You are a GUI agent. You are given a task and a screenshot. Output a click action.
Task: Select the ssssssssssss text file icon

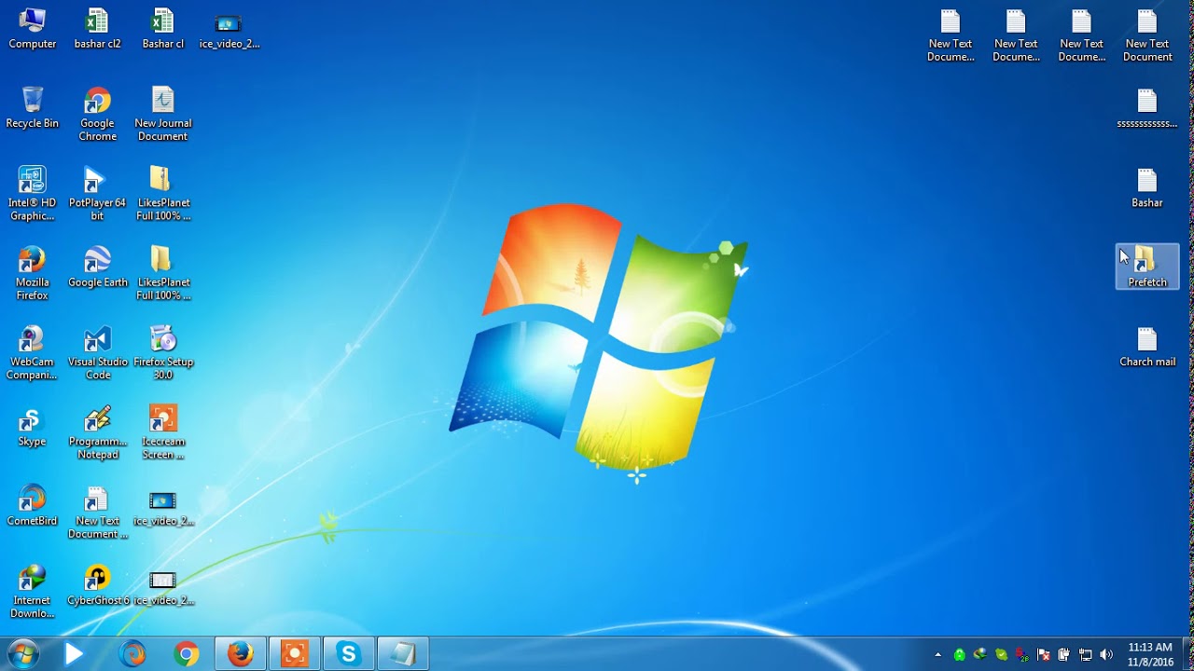(x=1147, y=107)
